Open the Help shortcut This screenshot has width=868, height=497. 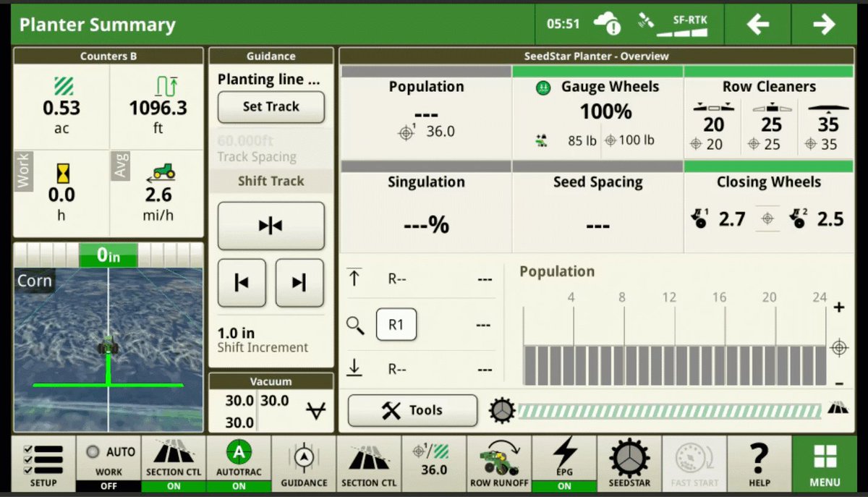tap(759, 464)
